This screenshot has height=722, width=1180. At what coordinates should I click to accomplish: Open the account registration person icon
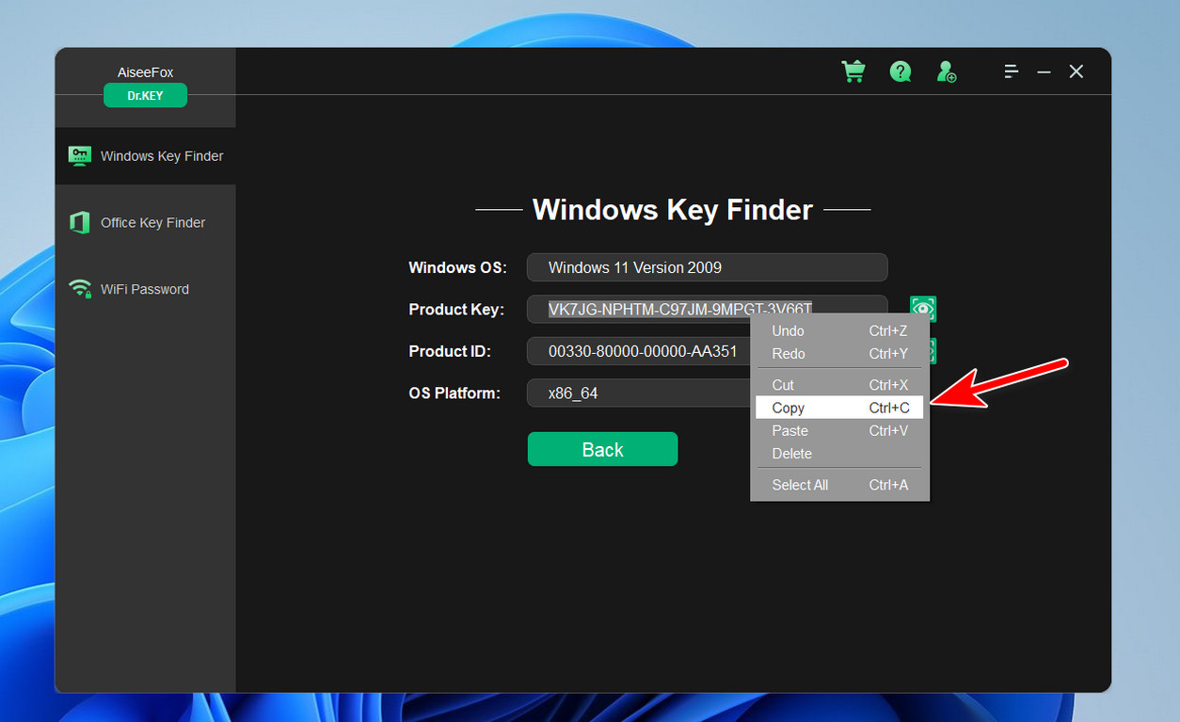coord(947,71)
